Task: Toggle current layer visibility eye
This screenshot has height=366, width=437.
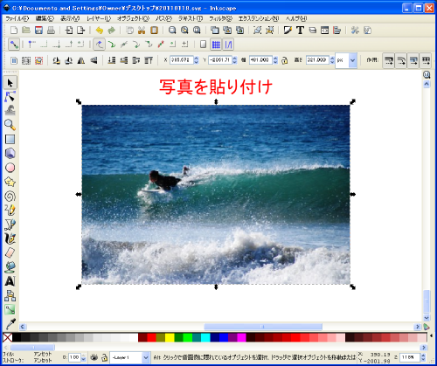Action: [94, 357]
